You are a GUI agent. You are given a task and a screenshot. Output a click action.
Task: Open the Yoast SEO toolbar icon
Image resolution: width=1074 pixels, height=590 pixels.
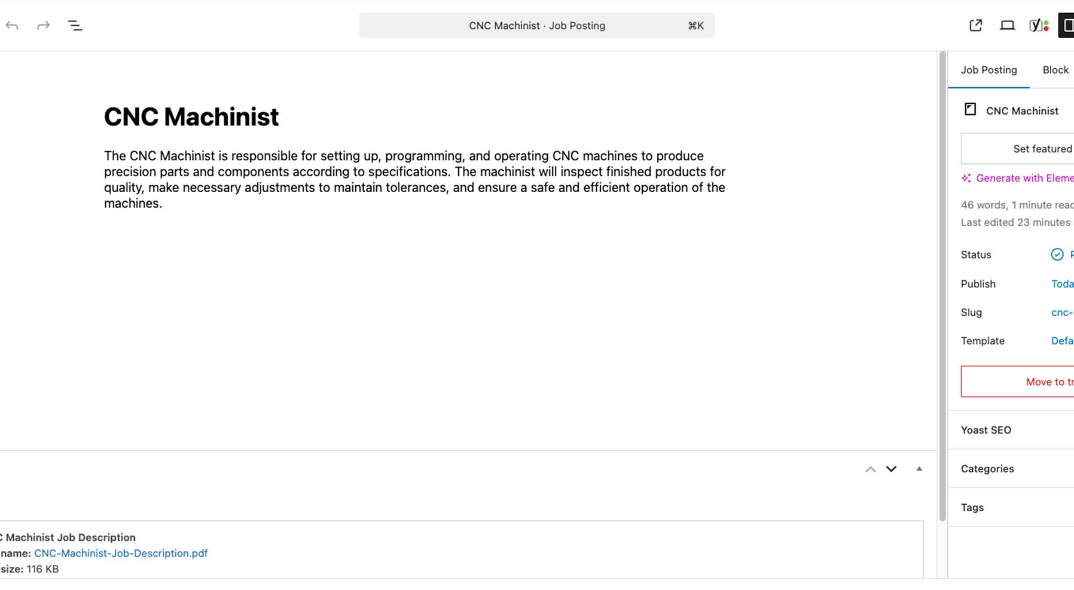pyautogui.click(x=1038, y=26)
